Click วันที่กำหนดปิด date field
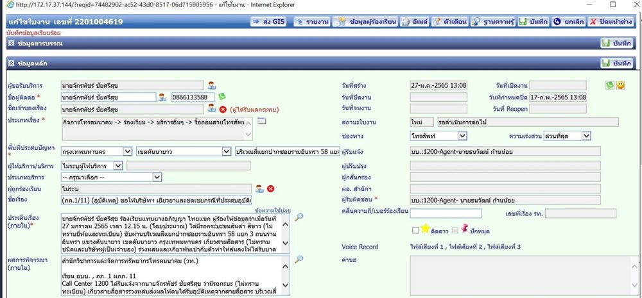Screen dimensions: 642x298 click(558, 97)
